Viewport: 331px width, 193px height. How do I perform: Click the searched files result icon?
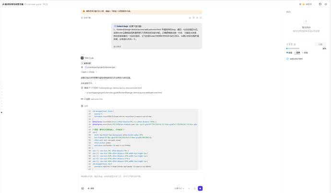(82, 88)
